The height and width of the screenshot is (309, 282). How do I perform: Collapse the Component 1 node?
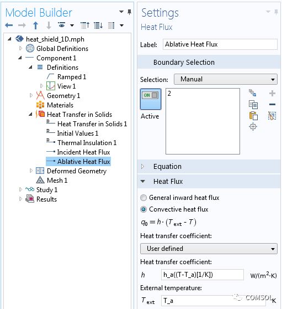pos(20,58)
